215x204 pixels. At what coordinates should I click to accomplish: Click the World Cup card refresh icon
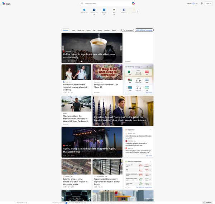[x=147, y=67]
